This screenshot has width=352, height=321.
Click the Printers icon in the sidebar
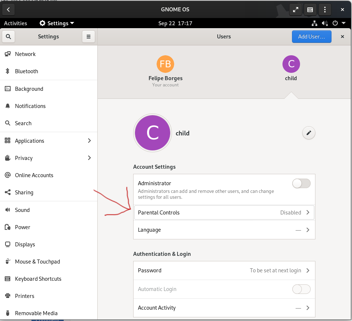tap(8, 296)
